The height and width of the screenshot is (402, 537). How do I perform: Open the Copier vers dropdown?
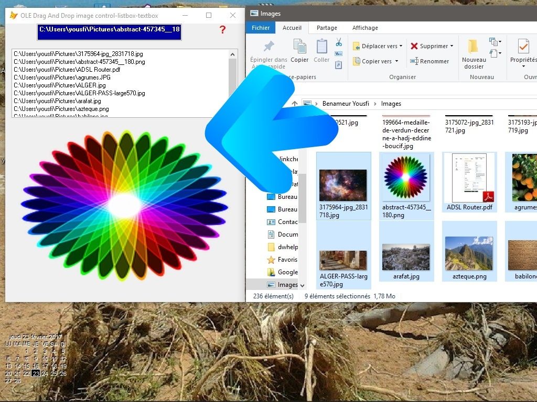pyautogui.click(x=397, y=61)
